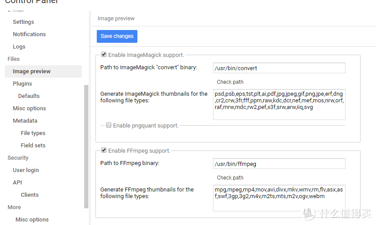Open Logs in the sidebar

(x=19, y=47)
